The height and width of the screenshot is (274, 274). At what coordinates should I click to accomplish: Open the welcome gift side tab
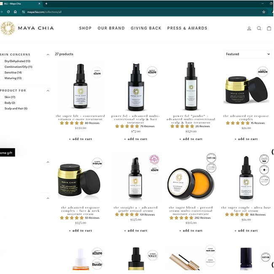pos(7,153)
